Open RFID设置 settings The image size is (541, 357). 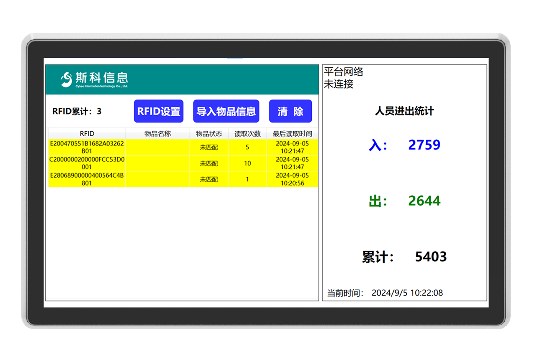pyautogui.click(x=158, y=111)
